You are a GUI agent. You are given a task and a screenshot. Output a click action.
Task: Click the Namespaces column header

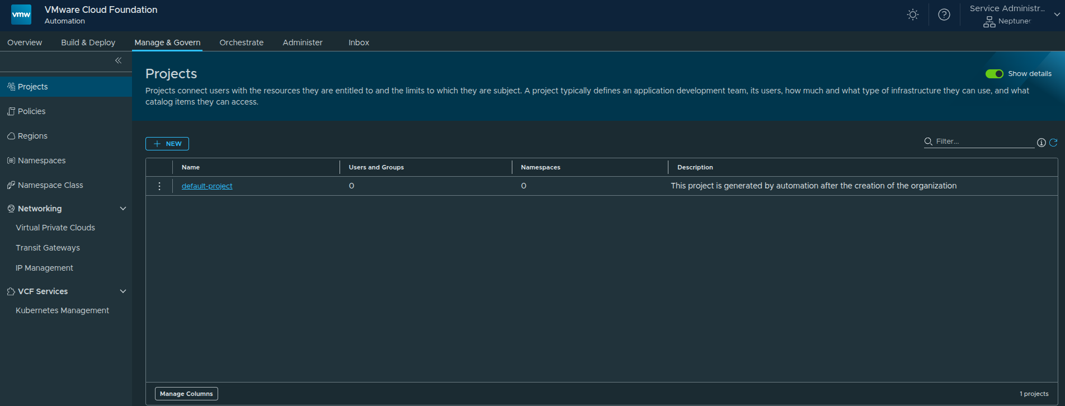[540, 167]
